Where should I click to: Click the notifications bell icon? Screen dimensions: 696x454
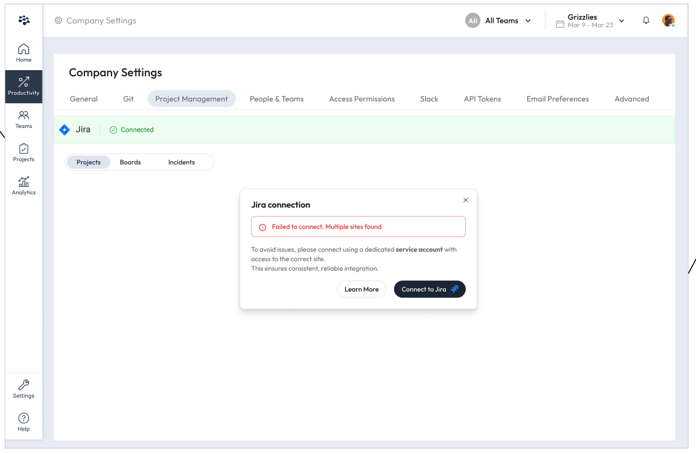(x=646, y=20)
